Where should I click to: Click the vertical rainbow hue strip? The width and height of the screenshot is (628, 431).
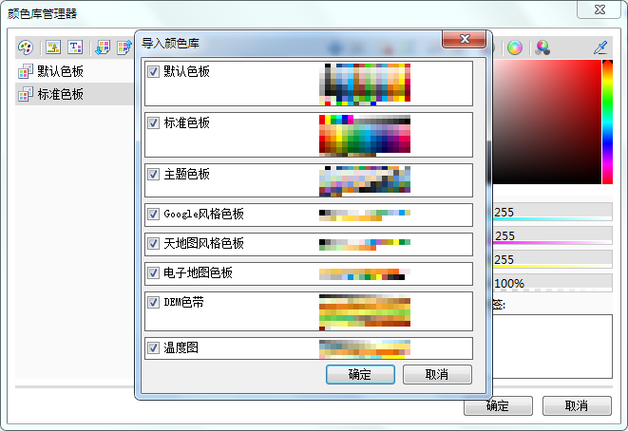click(x=607, y=123)
